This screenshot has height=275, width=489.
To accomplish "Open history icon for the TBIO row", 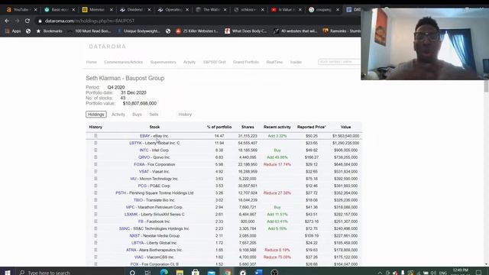I will coord(96,200).
